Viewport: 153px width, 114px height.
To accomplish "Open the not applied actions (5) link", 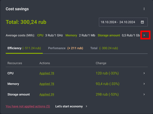I will [28, 106].
